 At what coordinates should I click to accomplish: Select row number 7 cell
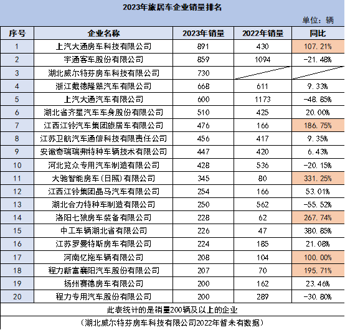(17, 125)
